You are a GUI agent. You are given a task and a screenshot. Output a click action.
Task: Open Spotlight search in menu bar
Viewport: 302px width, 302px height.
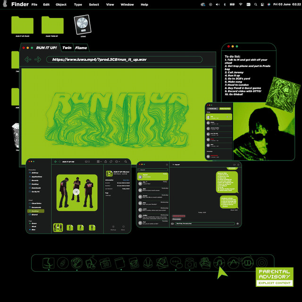point(256,4)
